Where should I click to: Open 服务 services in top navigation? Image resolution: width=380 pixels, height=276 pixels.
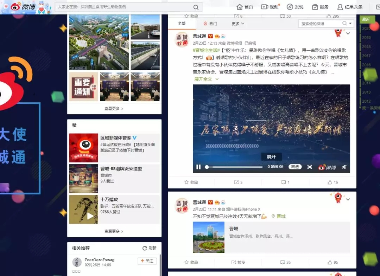(320, 7)
